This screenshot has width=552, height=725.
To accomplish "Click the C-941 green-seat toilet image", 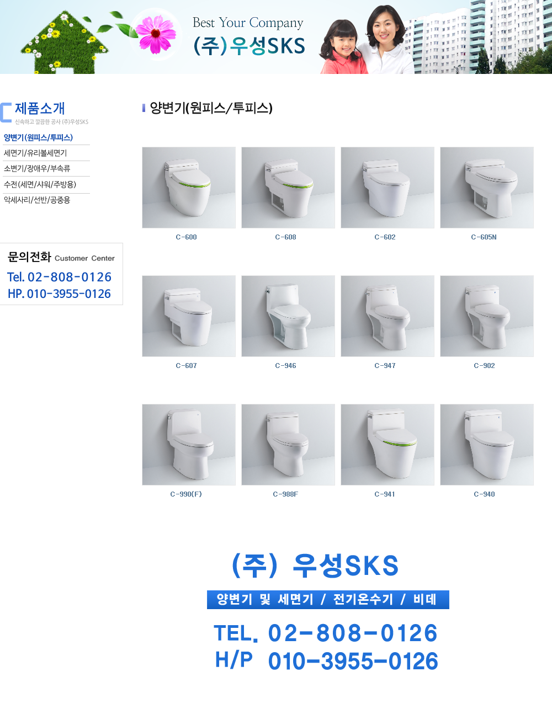I will (388, 445).
